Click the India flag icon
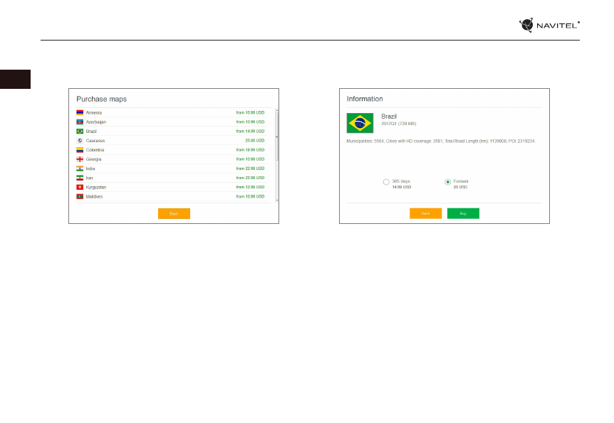 pyautogui.click(x=80, y=168)
